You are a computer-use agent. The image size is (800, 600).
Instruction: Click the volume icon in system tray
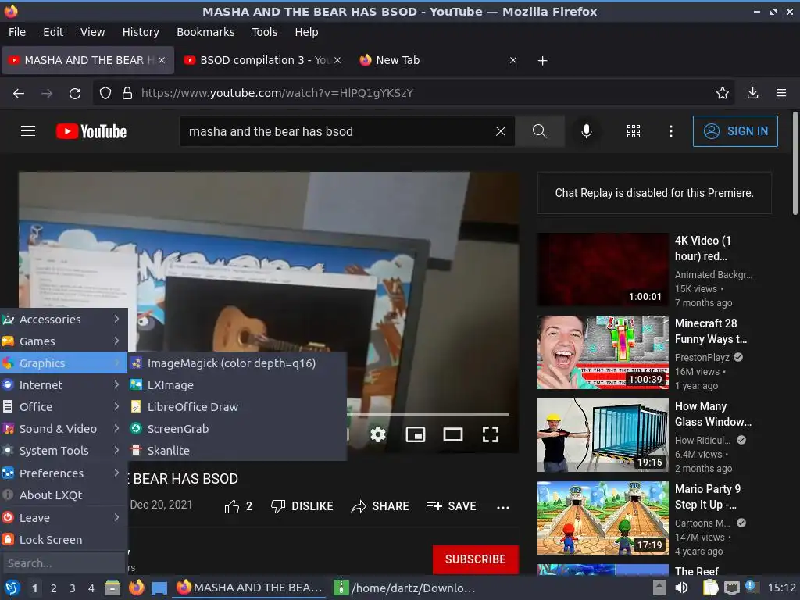coord(681,587)
